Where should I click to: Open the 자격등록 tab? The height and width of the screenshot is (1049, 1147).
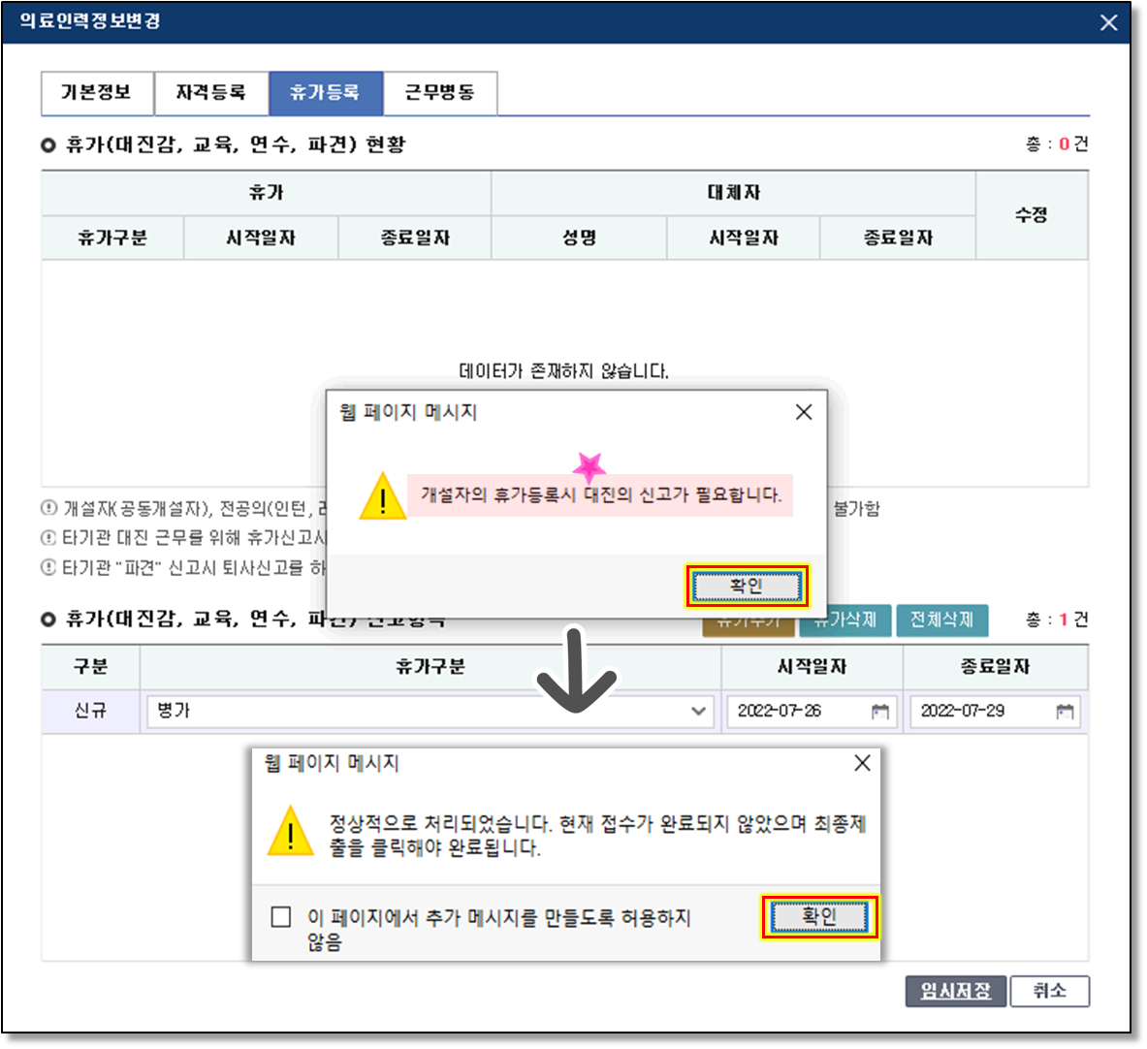point(210,93)
